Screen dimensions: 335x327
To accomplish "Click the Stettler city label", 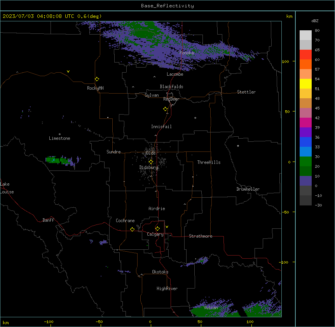I will (x=246, y=92).
